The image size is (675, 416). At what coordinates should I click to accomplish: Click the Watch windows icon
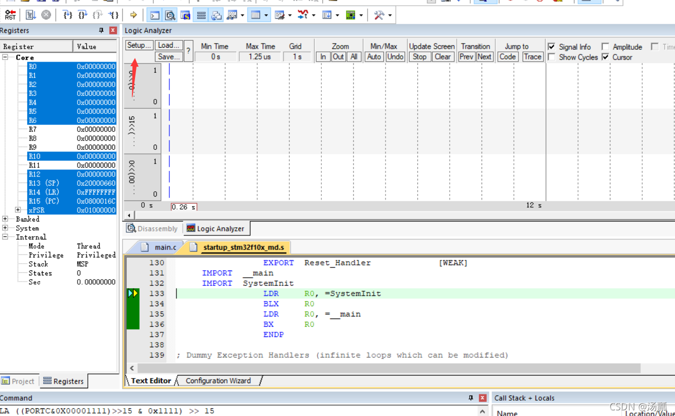(233, 15)
